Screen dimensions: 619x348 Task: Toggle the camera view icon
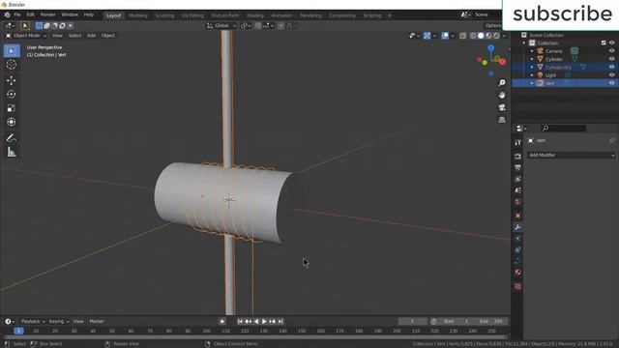502,107
